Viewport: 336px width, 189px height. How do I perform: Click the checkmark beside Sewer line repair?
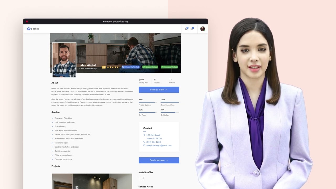pyautogui.click(x=52, y=143)
